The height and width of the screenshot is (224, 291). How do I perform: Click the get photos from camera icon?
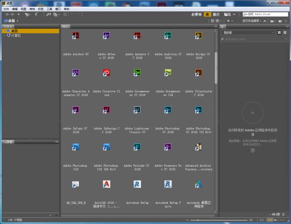point(49,14)
